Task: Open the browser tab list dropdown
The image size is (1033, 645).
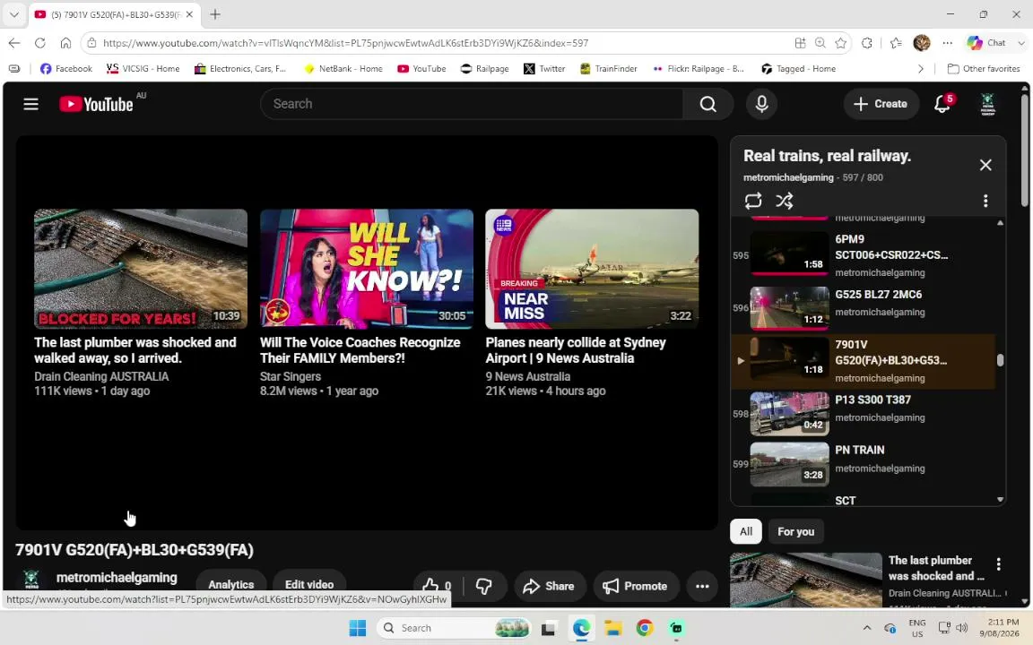Action: 13,13
